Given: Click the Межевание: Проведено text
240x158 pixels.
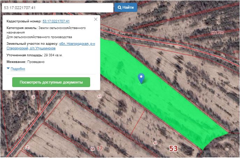Looking at the screenshot, I should 26,62.
